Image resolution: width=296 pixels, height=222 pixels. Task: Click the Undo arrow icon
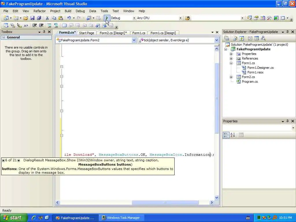(x=69, y=18)
